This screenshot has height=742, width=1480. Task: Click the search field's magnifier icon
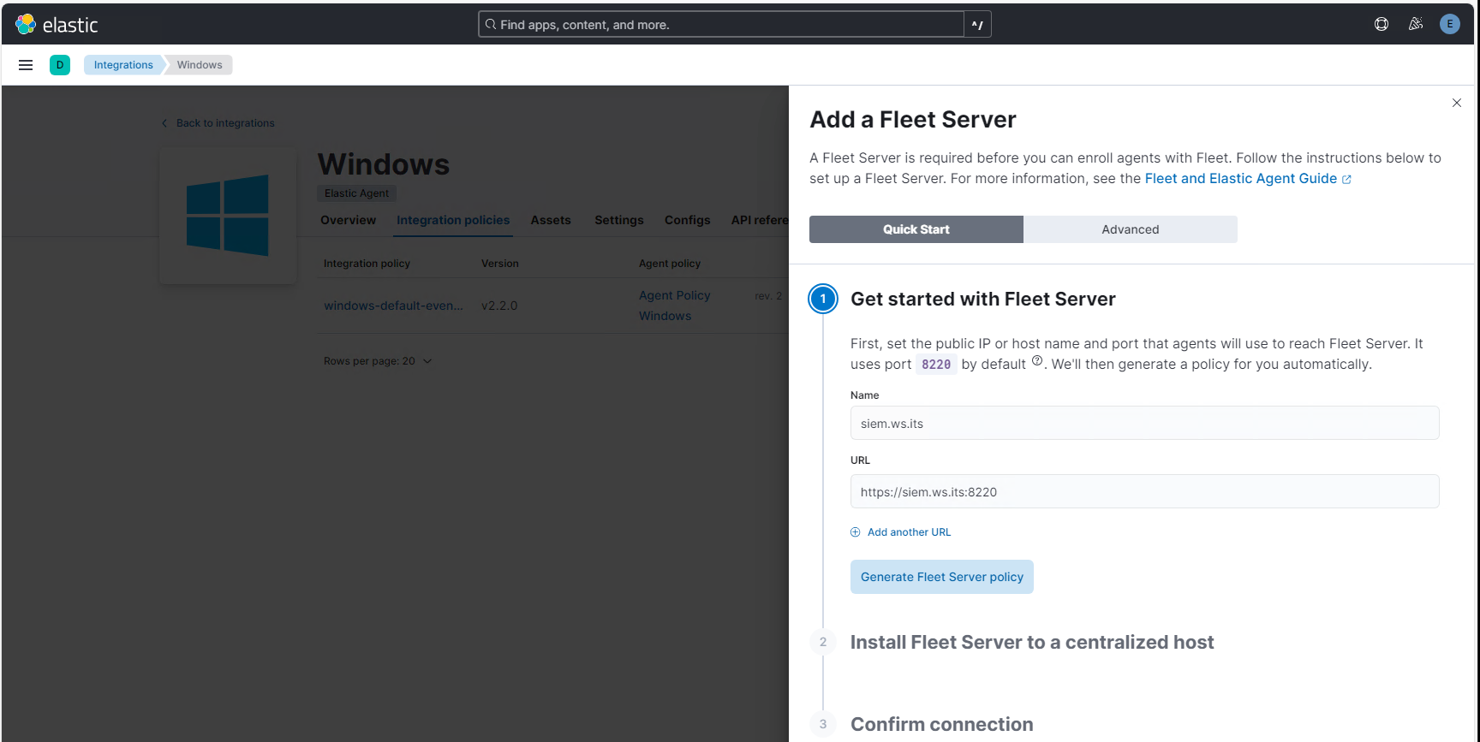(491, 24)
